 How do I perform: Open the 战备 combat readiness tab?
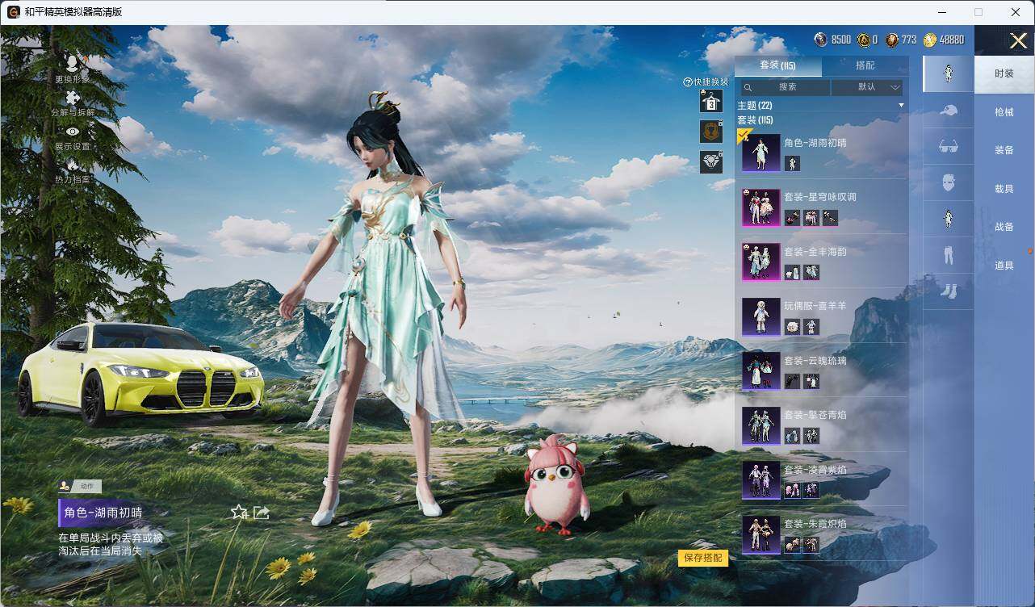(1004, 227)
